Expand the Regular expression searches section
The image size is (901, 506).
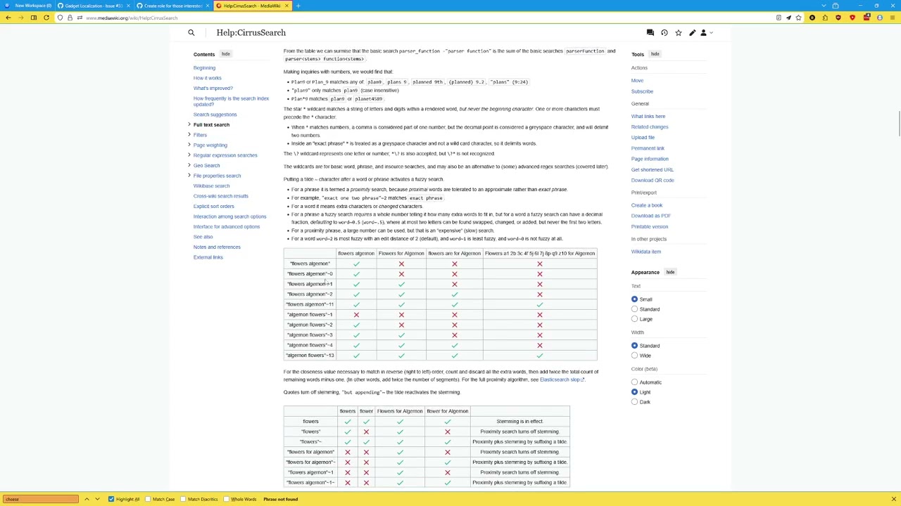[x=189, y=155]
